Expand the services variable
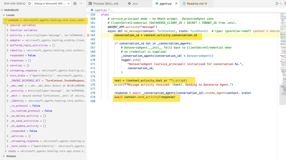The width and height of the screenshot is (286, 160). tap(7, 65)
